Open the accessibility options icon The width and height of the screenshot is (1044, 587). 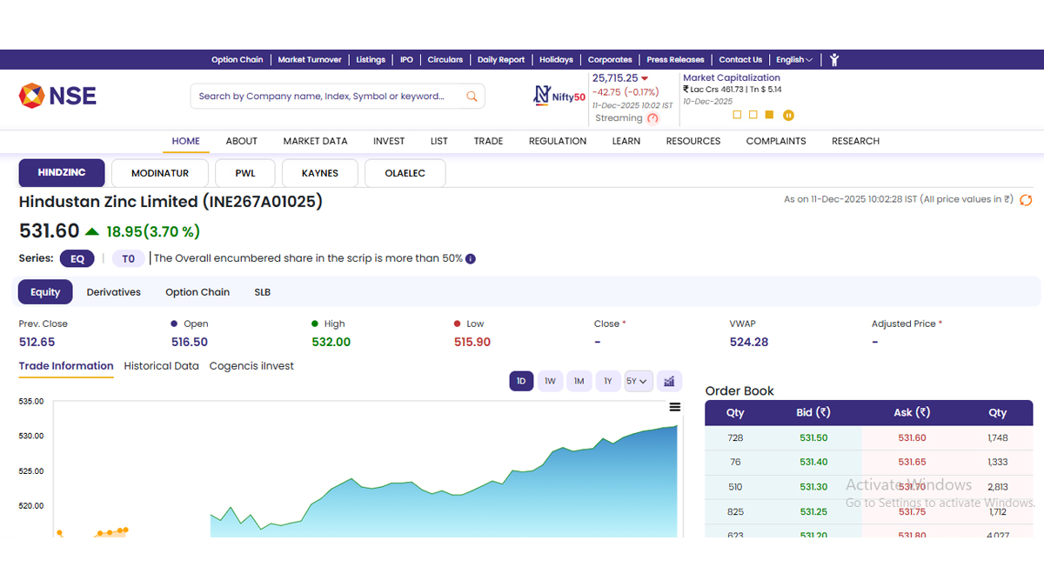point(834,60)
